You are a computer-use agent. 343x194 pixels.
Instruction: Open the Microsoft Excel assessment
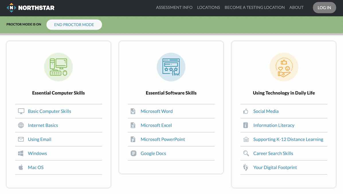[156, 125]
